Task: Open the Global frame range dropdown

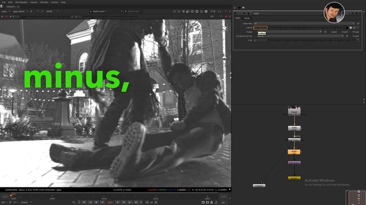Action: point(25,203)
